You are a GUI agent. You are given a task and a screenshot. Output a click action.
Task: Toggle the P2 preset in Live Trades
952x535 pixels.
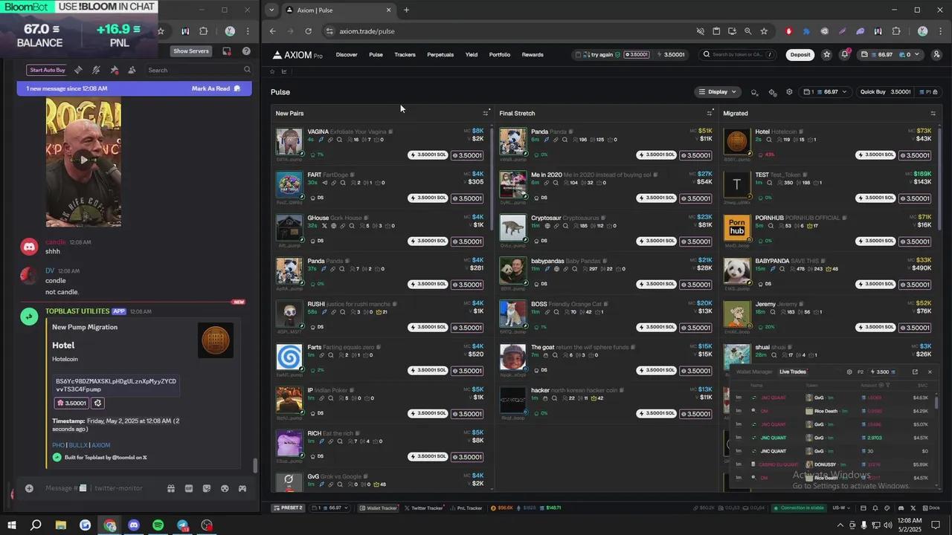coord(861,372)
